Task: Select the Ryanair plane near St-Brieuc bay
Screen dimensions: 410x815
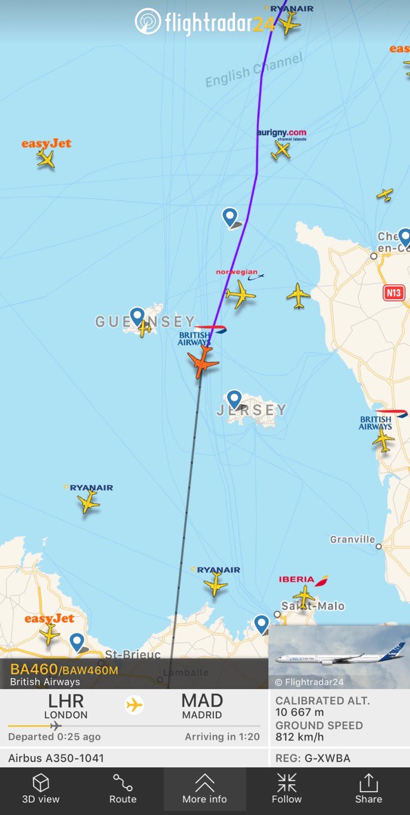Action: point(216,585)
